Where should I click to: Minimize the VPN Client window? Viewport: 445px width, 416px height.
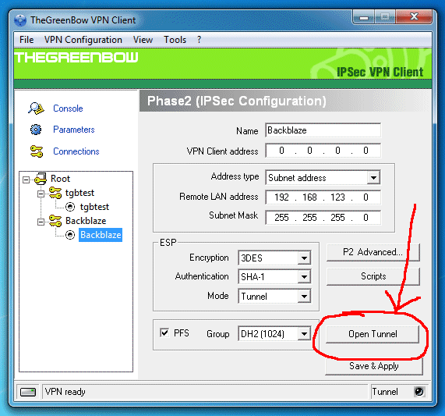pyautogui.click(x=363, y=18)
